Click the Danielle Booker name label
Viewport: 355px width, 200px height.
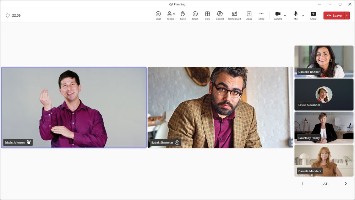pyautogui.click(x=309, y=72)
